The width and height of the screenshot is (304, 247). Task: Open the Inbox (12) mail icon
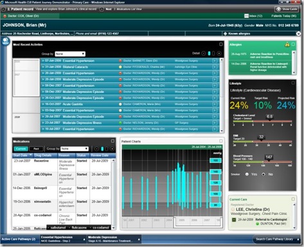coord(246,16)
